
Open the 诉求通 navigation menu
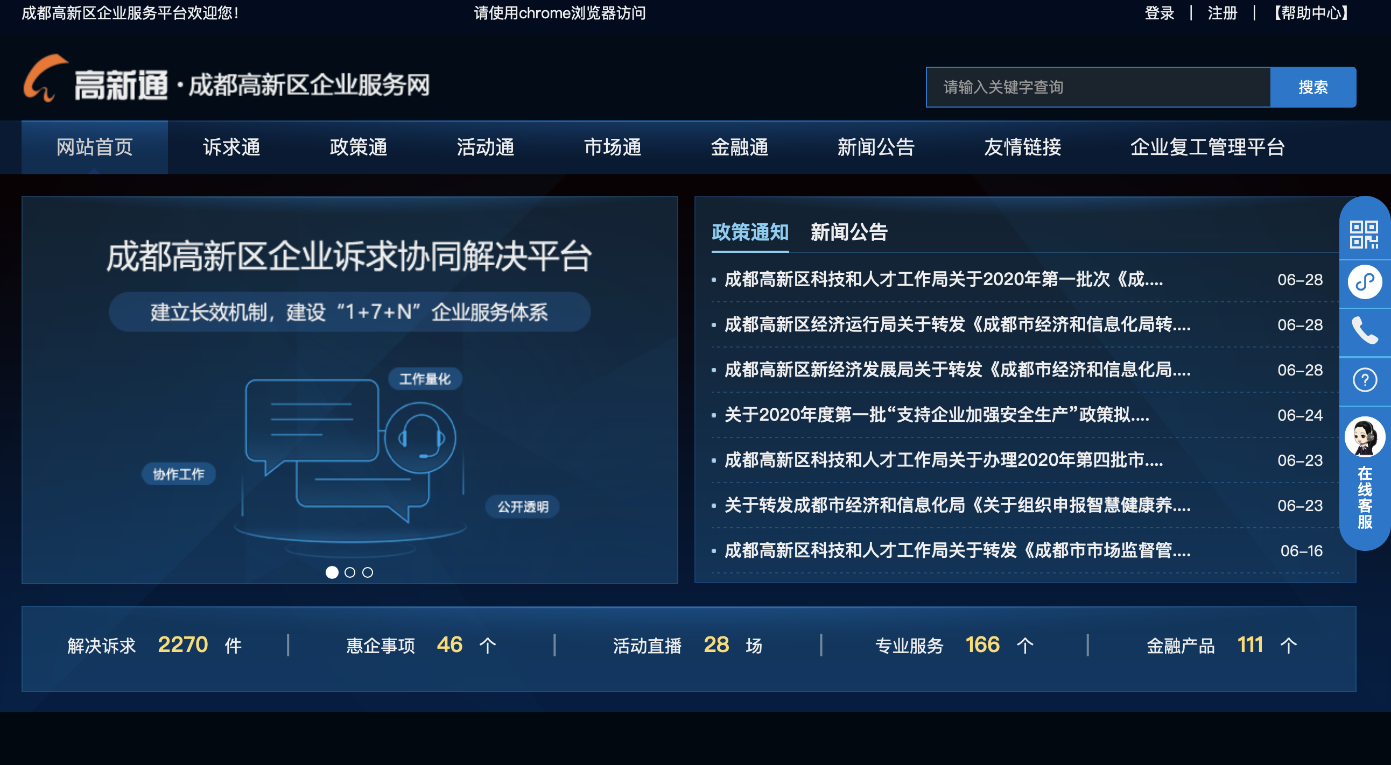coord(231,147)
